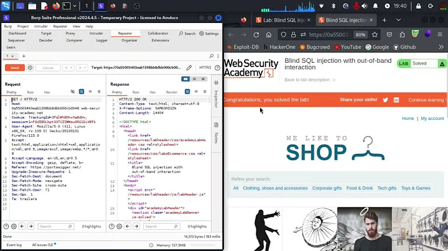Toggle Response \n show newlines

point(196,91)
